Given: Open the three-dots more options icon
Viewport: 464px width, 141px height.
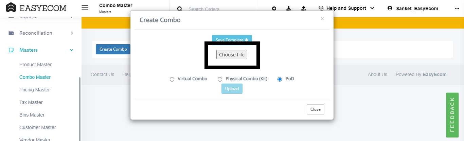Looking at the screenshot, I should pos(457,8).
